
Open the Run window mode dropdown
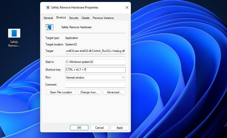tap(95, 77)
